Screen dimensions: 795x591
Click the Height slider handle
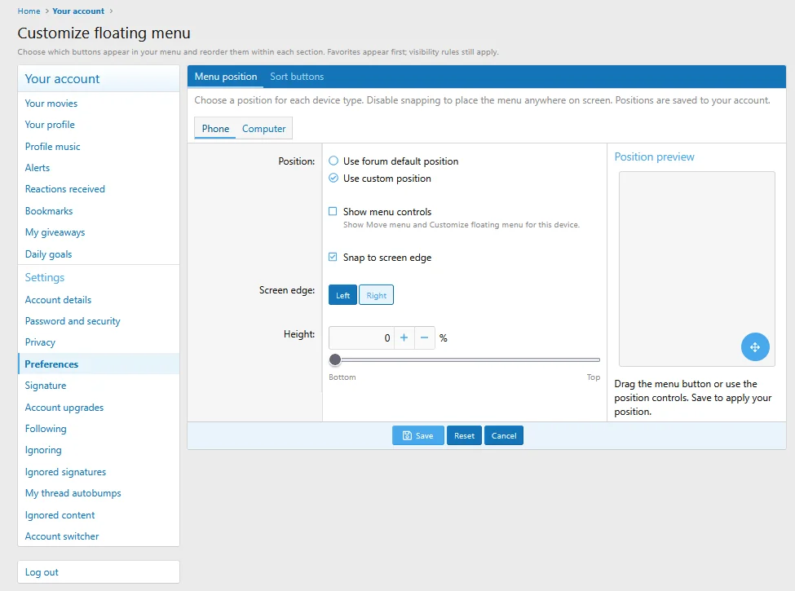(335, 359)
